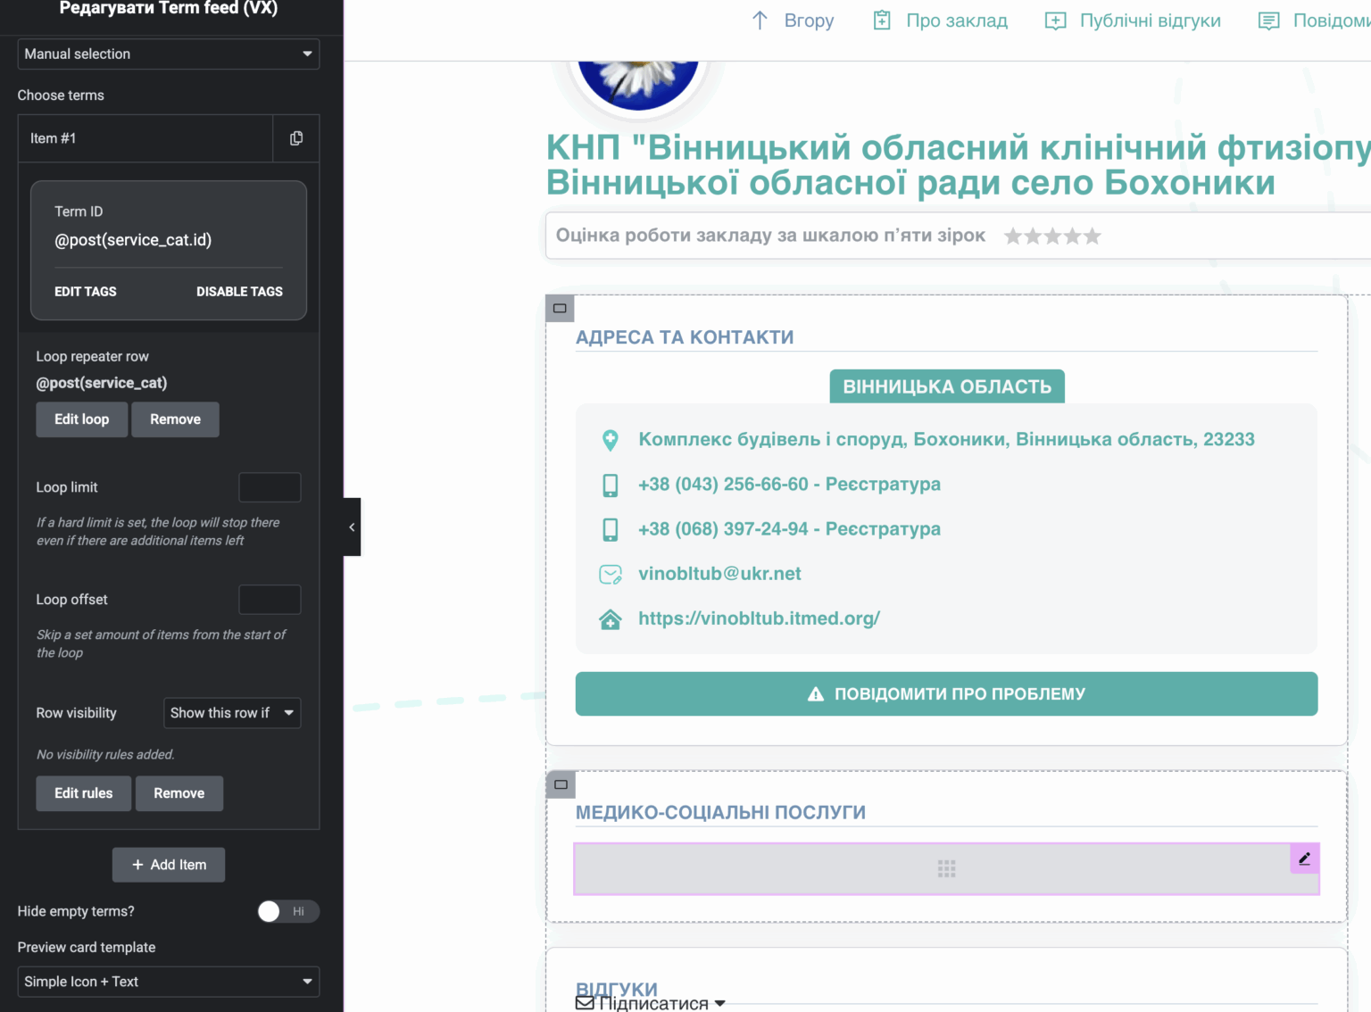Screen dimensions: 1371x1012
Task: Open the Show this row if dropdown
Action: point(232,713)
